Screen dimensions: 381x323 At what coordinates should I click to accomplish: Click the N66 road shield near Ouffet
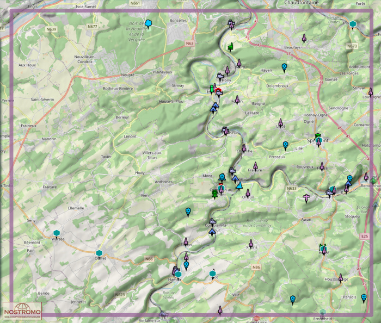tap(149, 259)
